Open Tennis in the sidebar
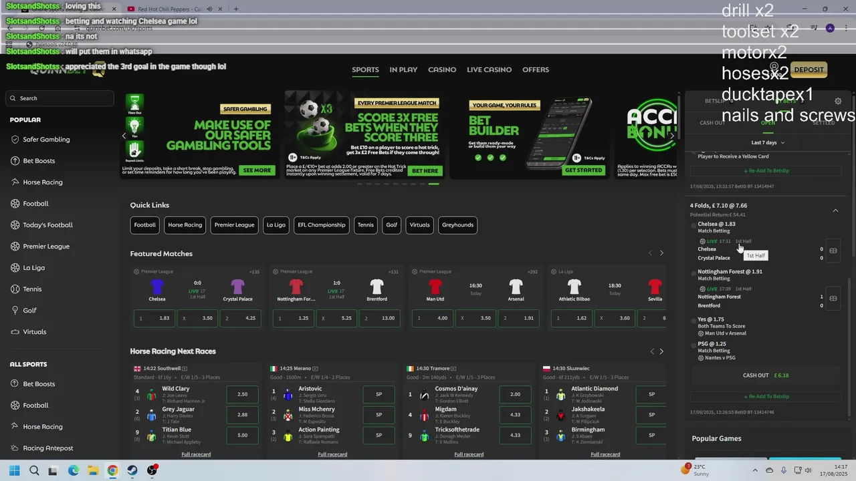This screenshot has width=856, height=481. point(27,289)
